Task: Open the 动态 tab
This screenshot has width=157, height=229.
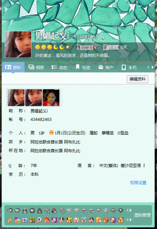Action: pos(59,67)
